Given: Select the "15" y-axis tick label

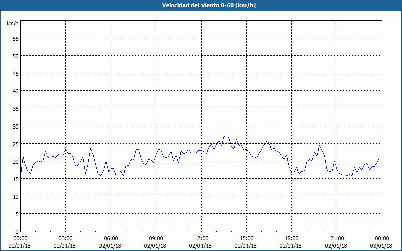Looking at the screenshot, I should (x=16, y=179).
